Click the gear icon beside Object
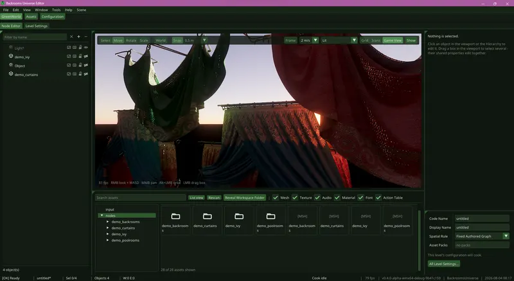This screenshot has width=514, height=281. coord(11,65)
